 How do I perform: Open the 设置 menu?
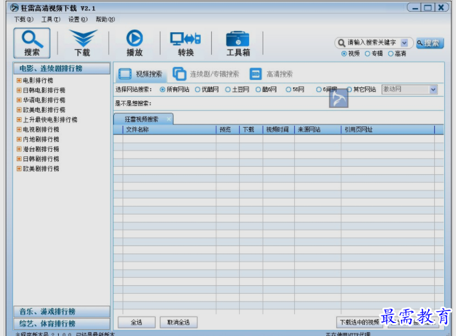pyautogui.click(x=77, y=19)
